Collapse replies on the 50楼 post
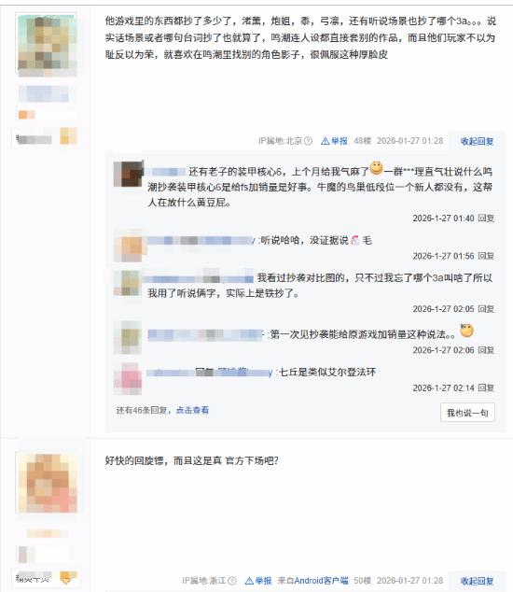The height and width of the screenshot is (592, 513). click(x=478, y=581)
